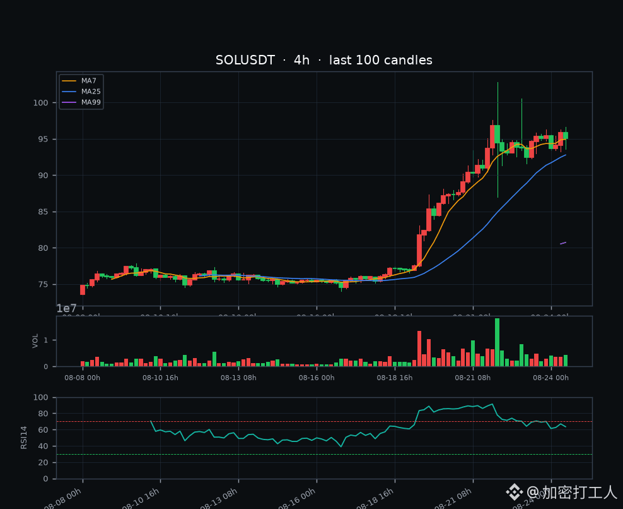Click the 08-24 00h label under volume panel
The image size is (623, 509).
click(x=550, y=378)
